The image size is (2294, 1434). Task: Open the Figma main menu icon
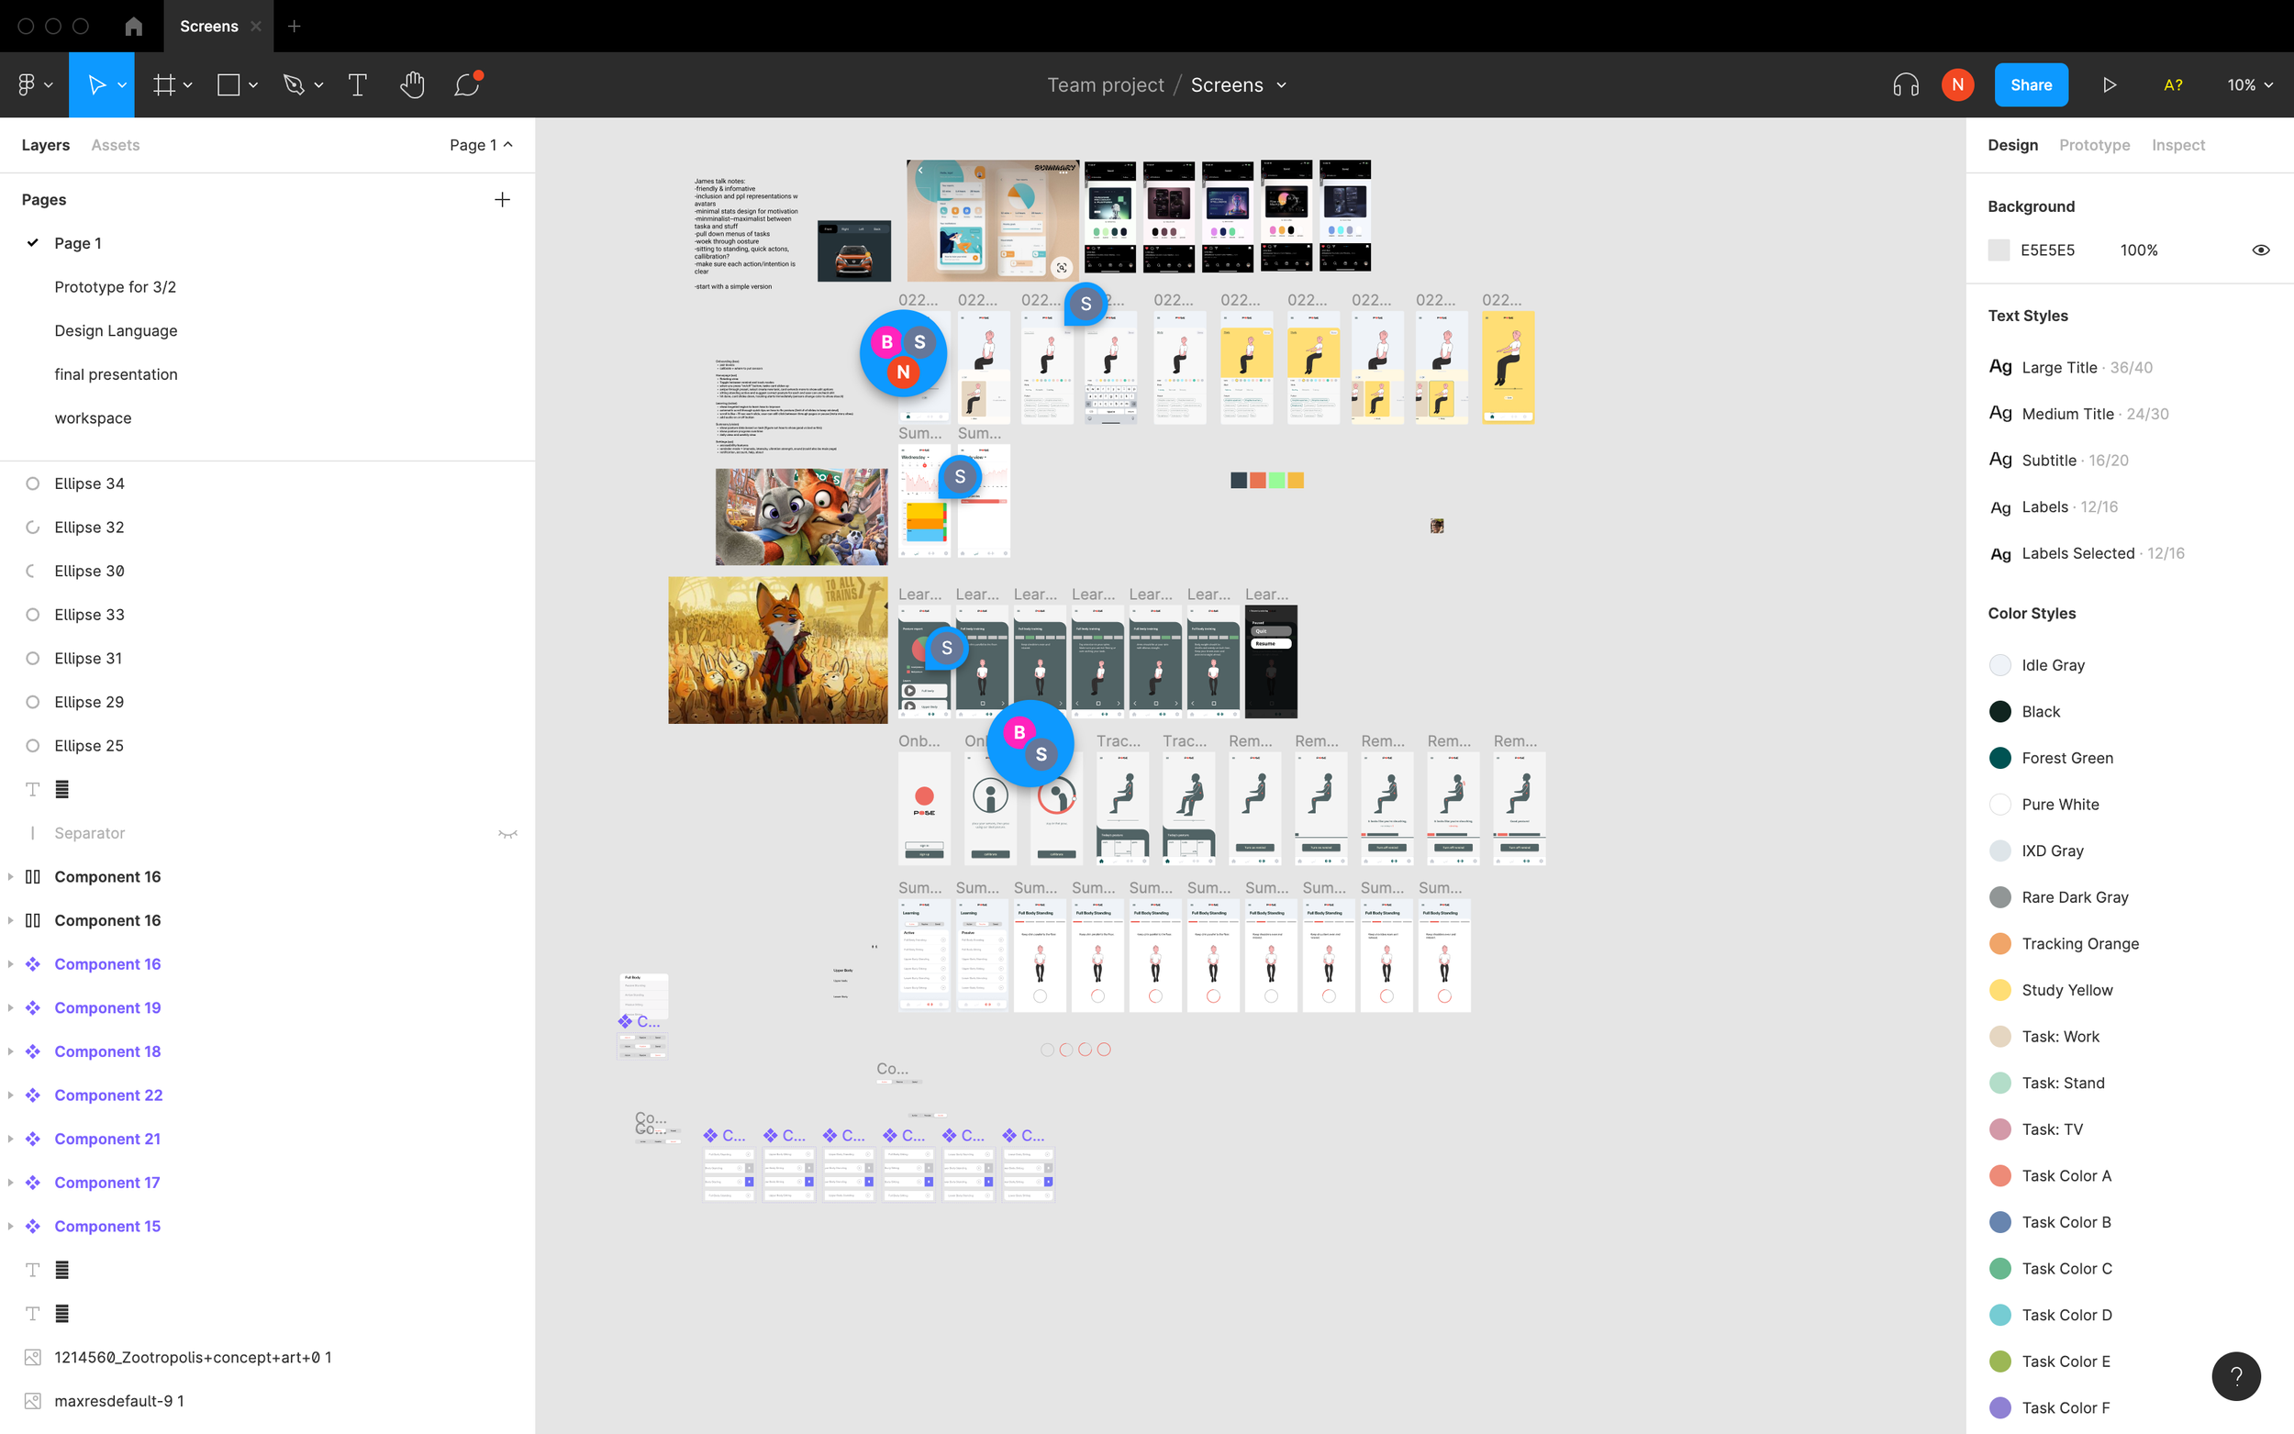coord(27,84)
